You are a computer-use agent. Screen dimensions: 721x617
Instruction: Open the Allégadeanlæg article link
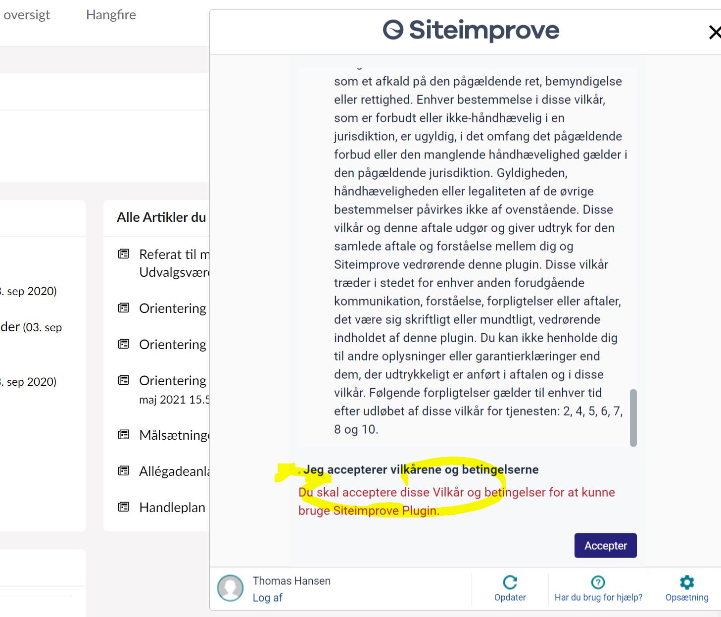coord(174,471)
